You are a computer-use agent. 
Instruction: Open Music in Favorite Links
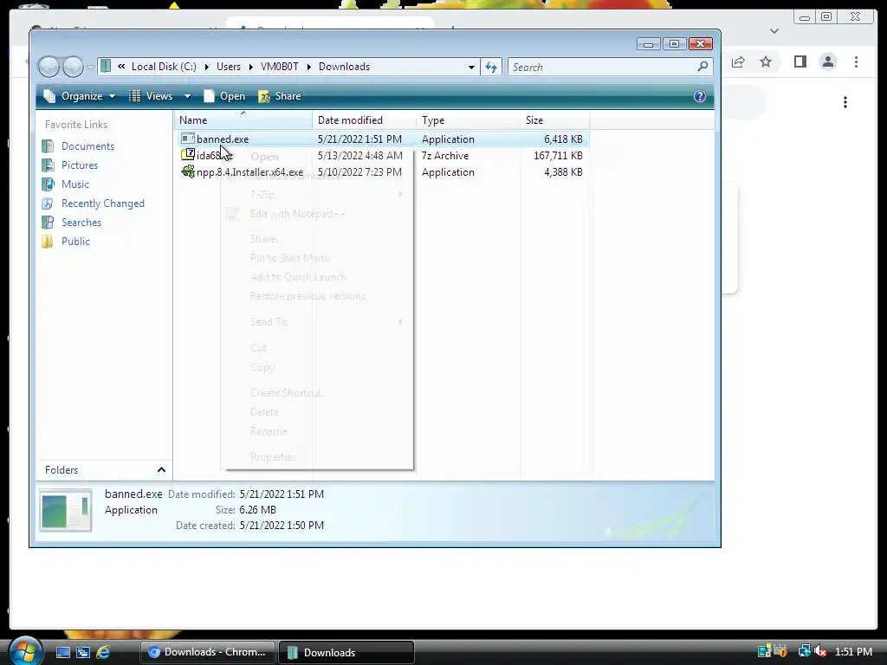(75, 184)
